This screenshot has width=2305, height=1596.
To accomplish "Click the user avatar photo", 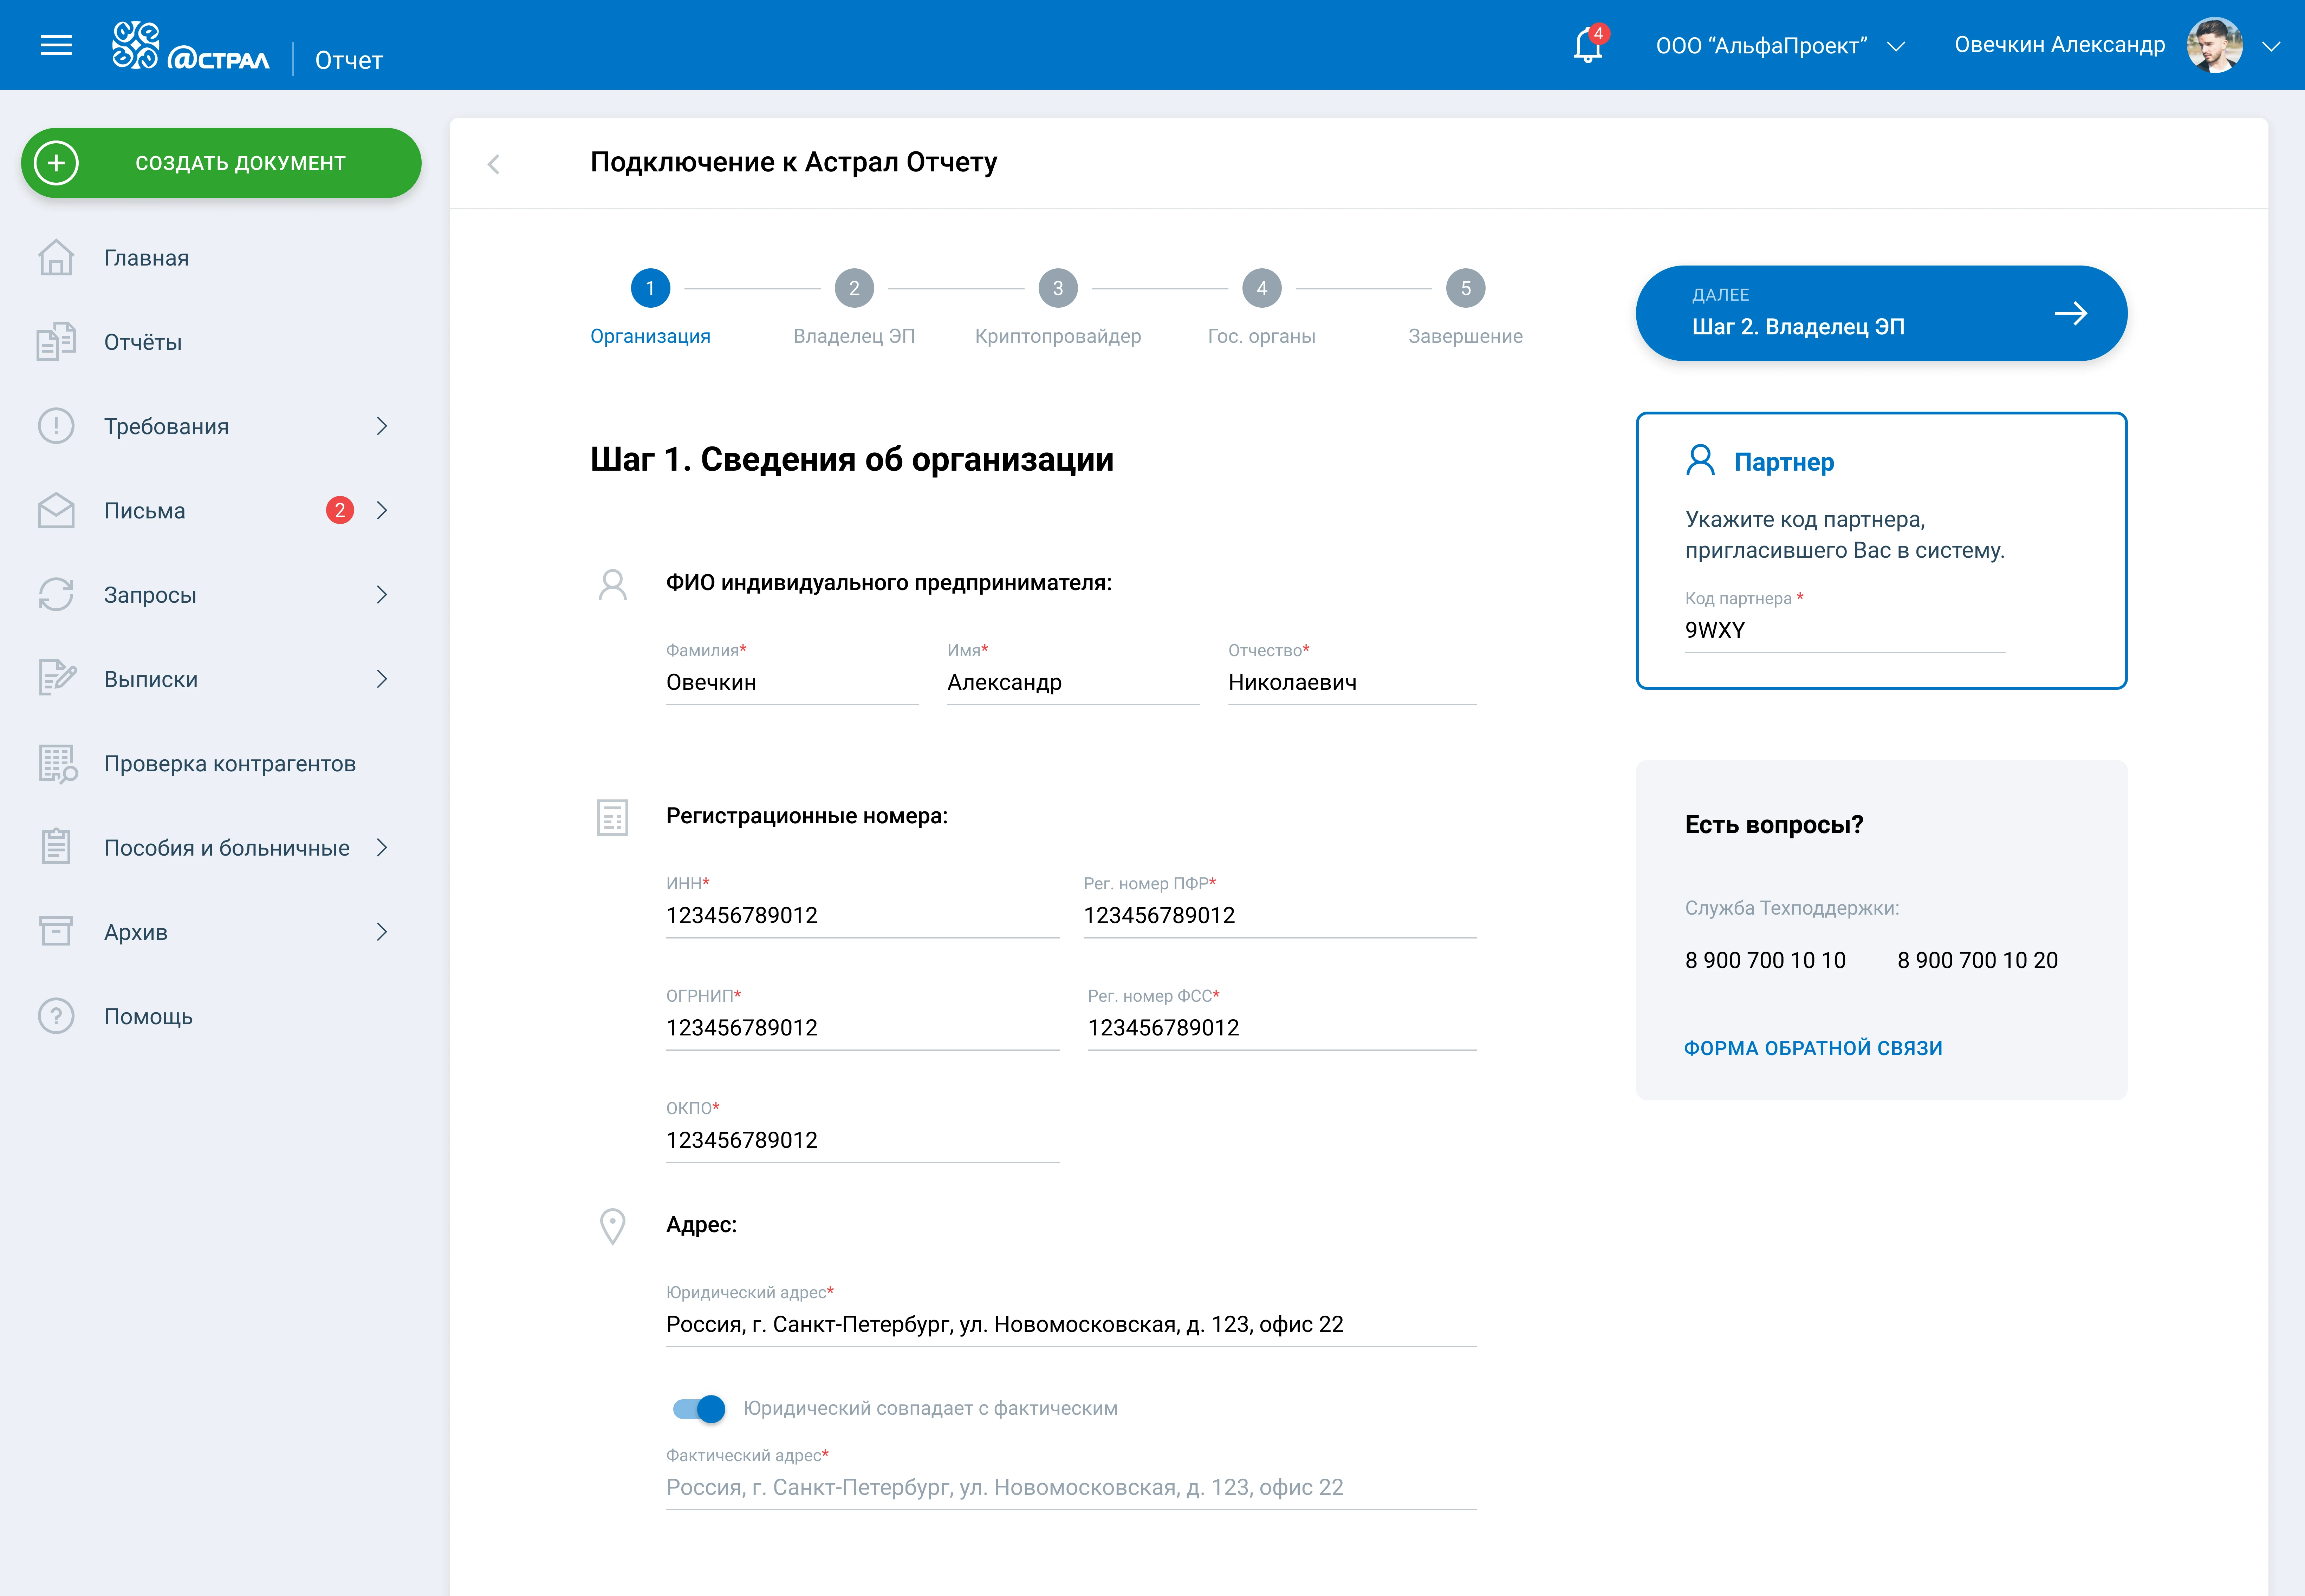I will [2215, 45].
